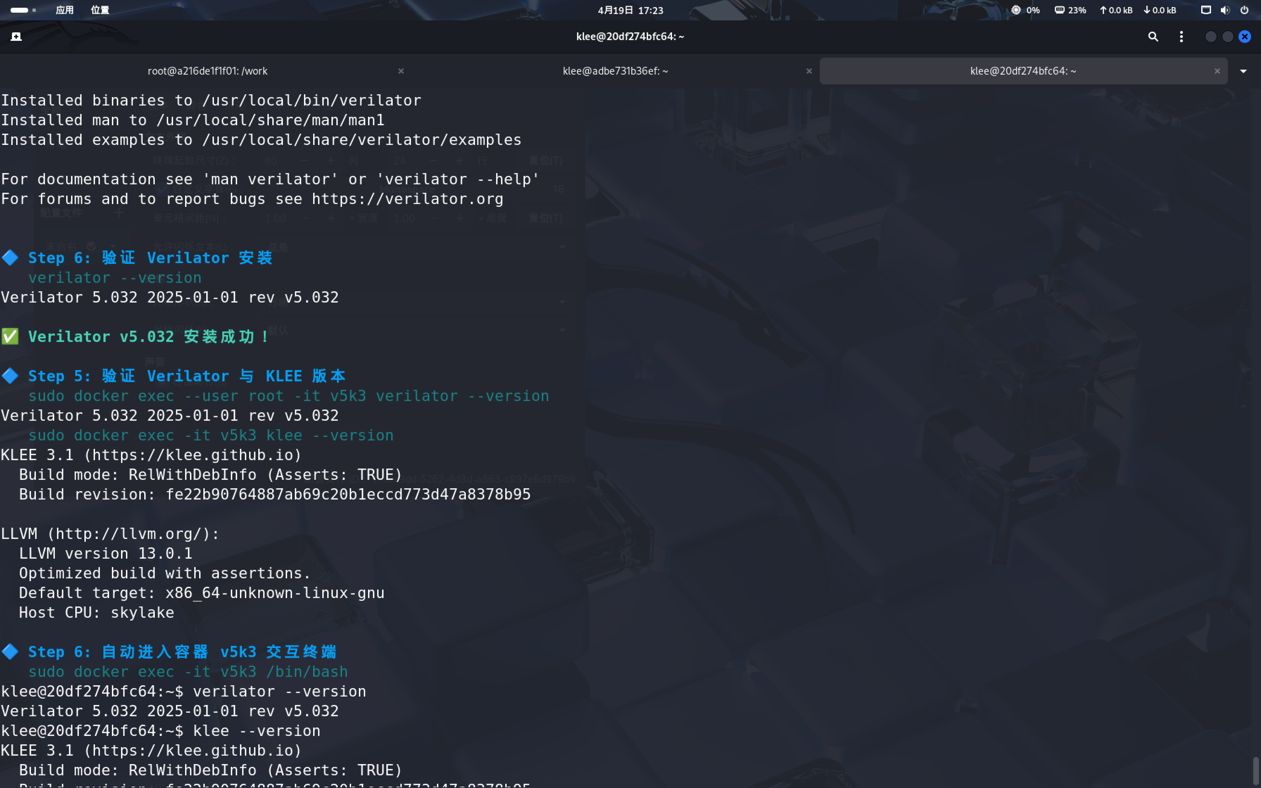1261x788 pixels.
Task: Click the 'Installed man to /usr/local/share/man/man1' line
Action: pos(193,120)
